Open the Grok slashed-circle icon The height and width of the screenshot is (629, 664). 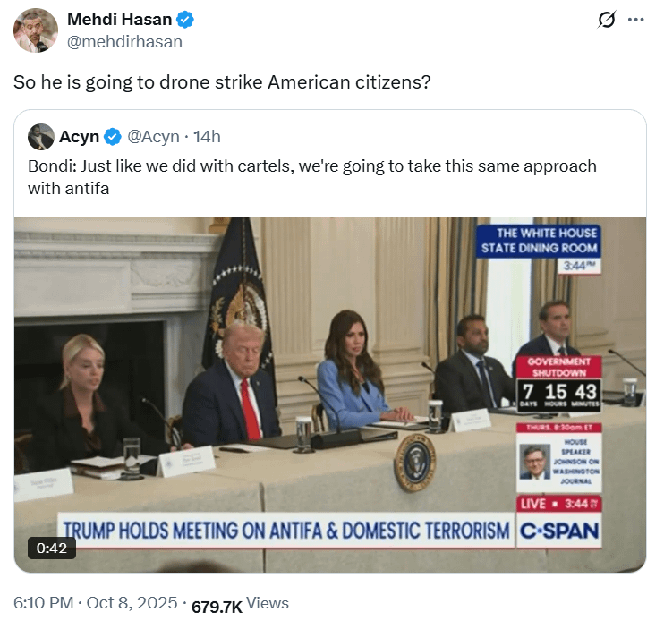tap(607, 20)
